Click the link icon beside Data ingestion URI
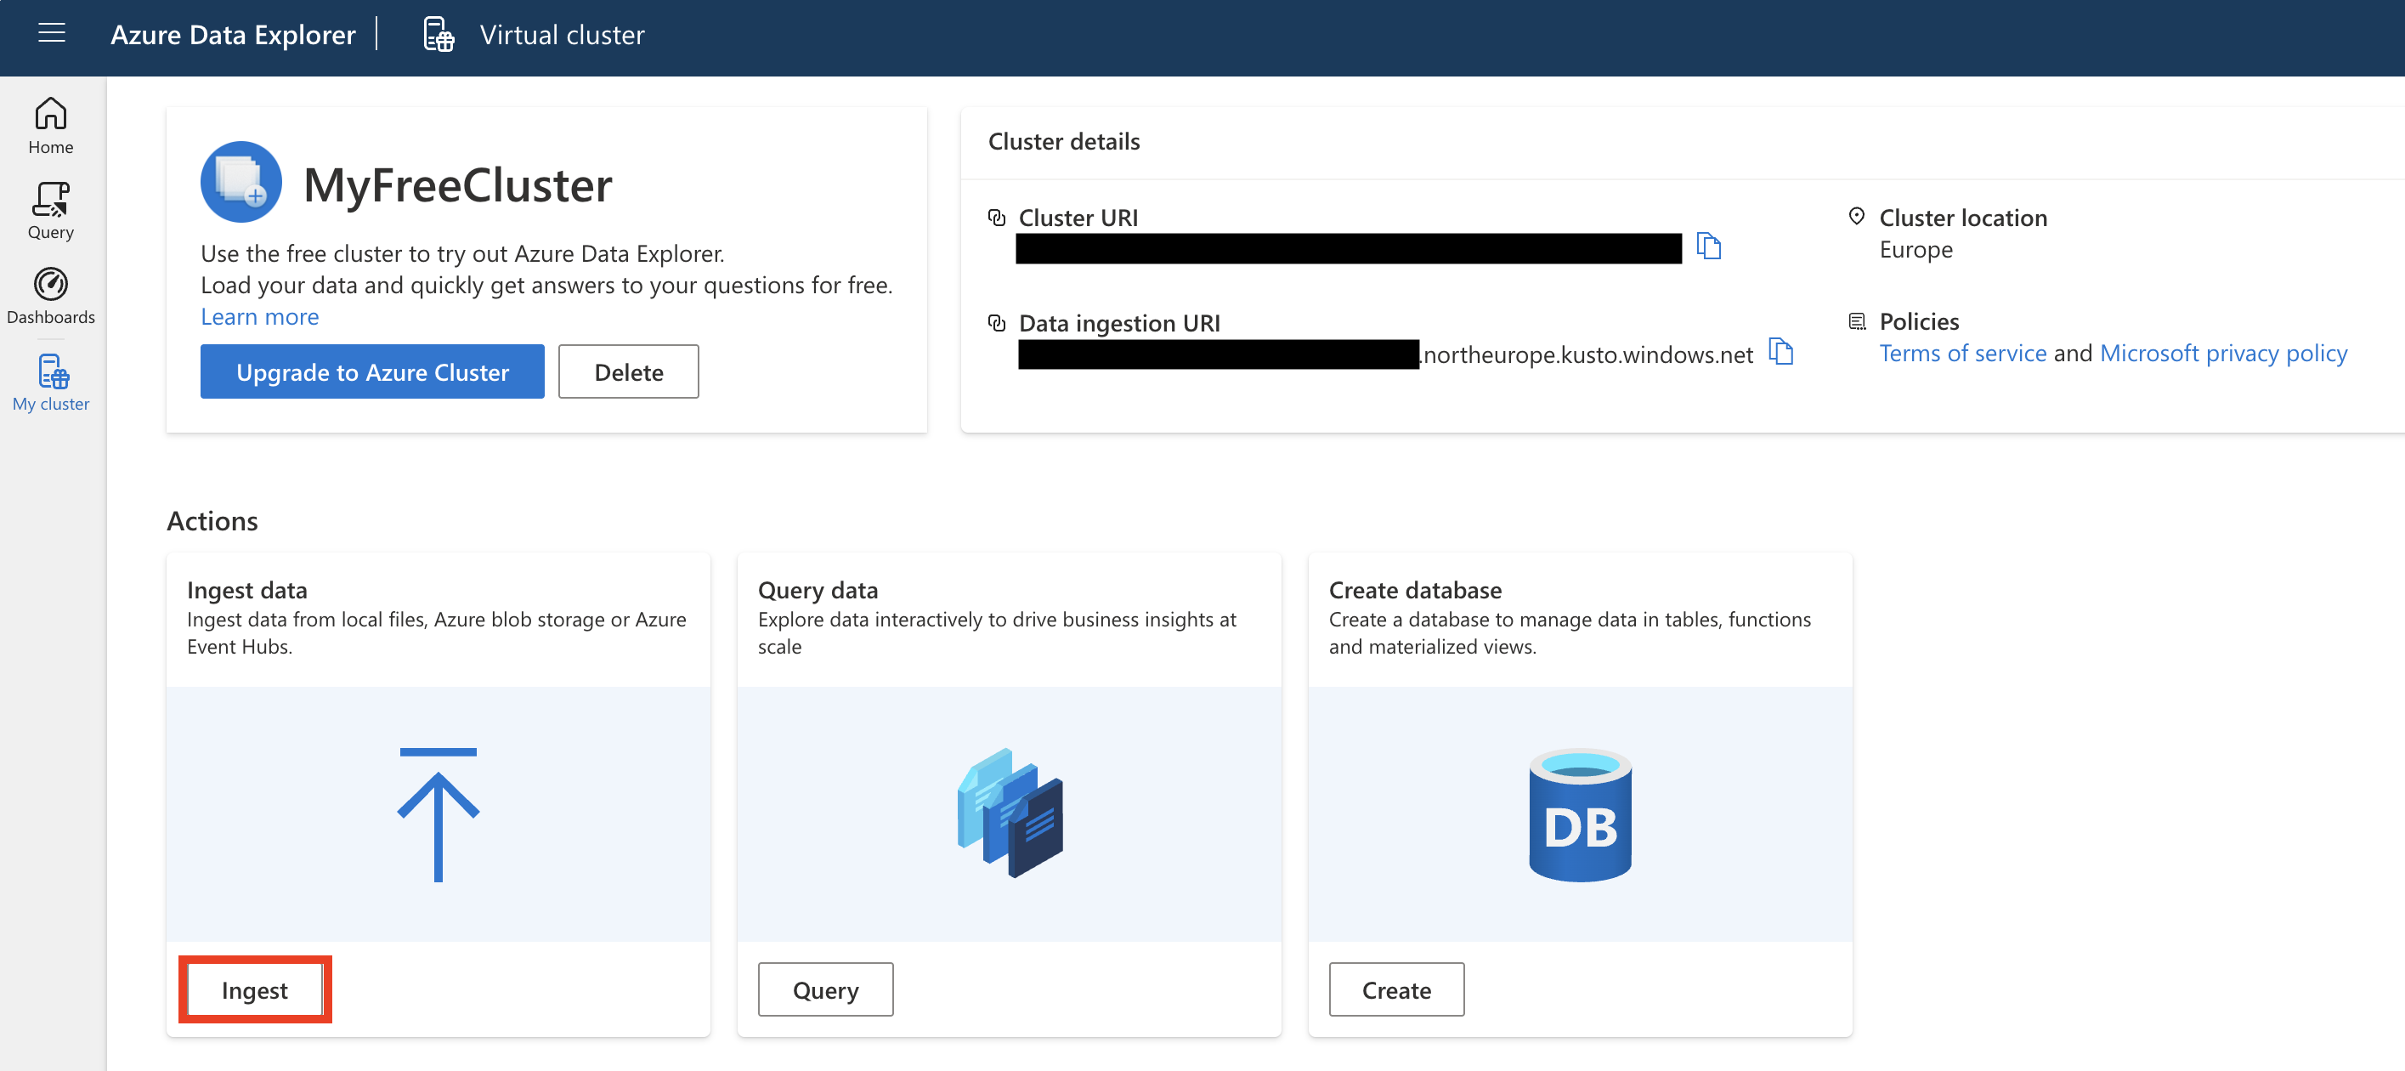 pyautogui.click(x=996, y=323)
